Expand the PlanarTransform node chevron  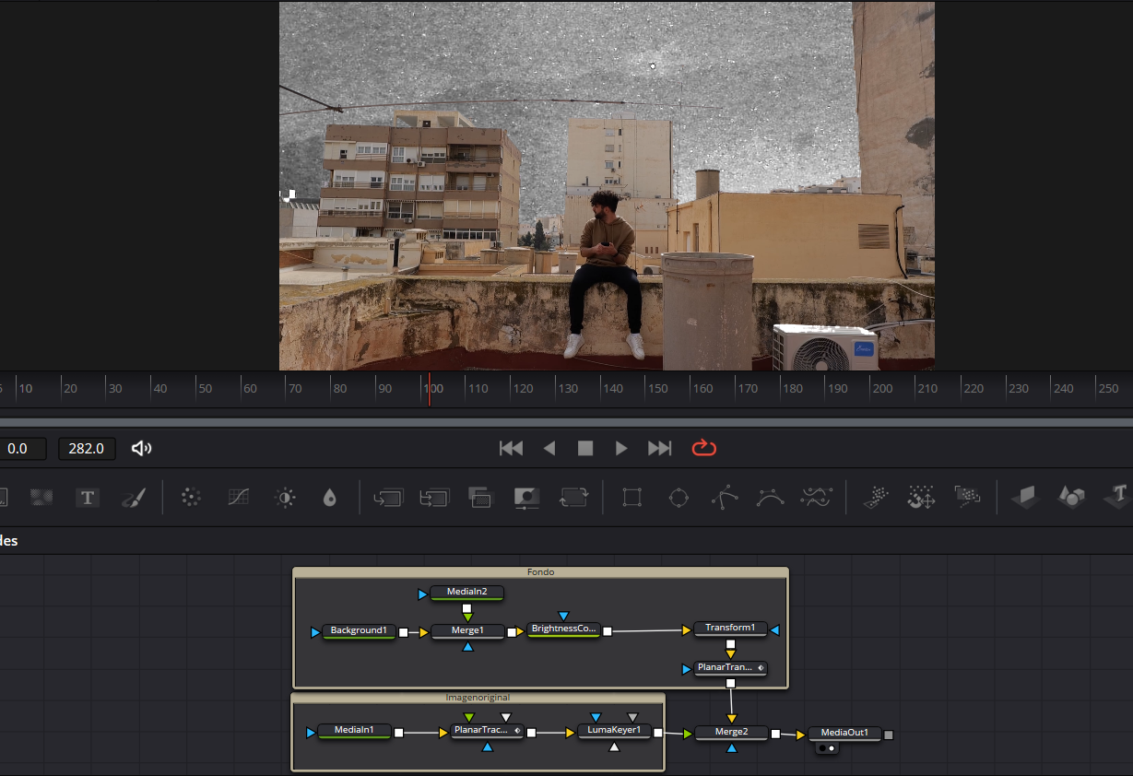pyautogui.click(x=761, y=668)
